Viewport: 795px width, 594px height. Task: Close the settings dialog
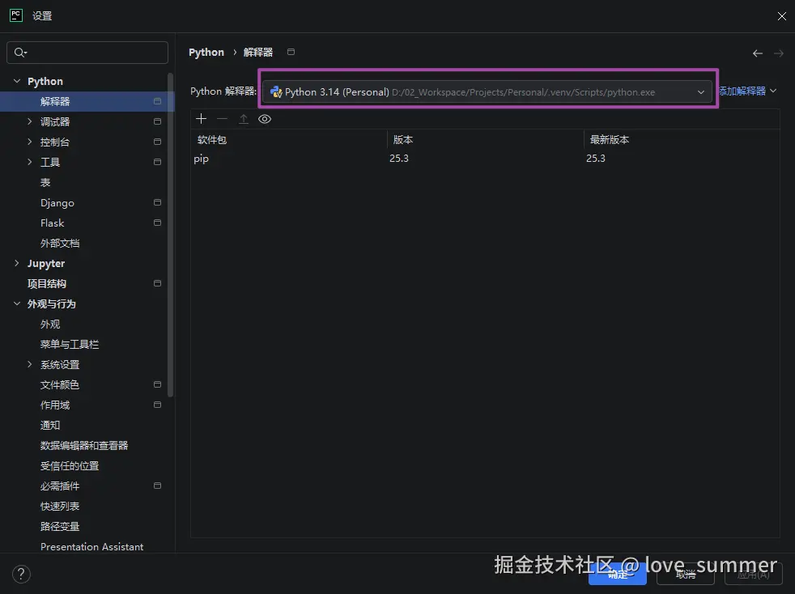coord(782,16)
